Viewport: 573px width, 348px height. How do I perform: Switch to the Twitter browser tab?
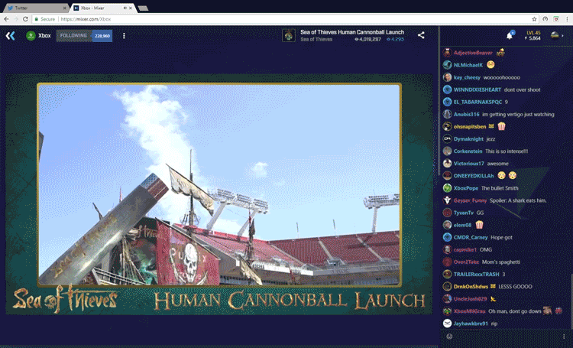coord(34,8)
